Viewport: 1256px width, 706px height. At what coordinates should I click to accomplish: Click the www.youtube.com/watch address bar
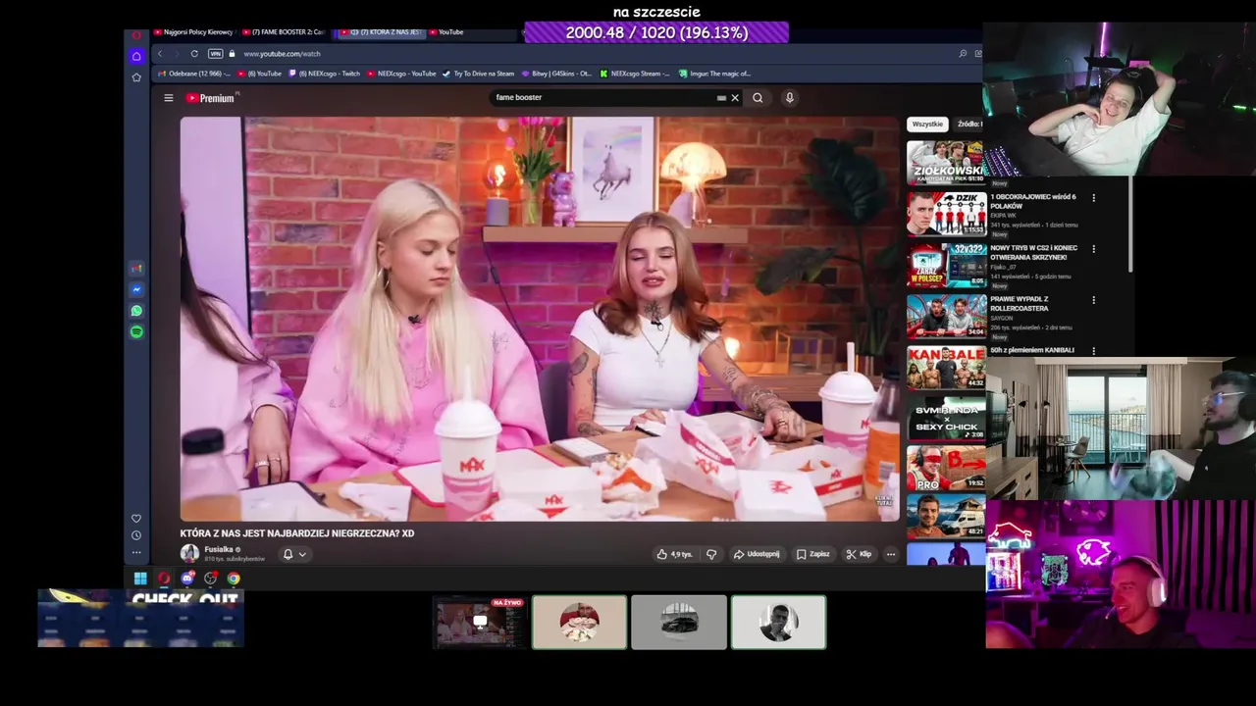coord(282,54)
